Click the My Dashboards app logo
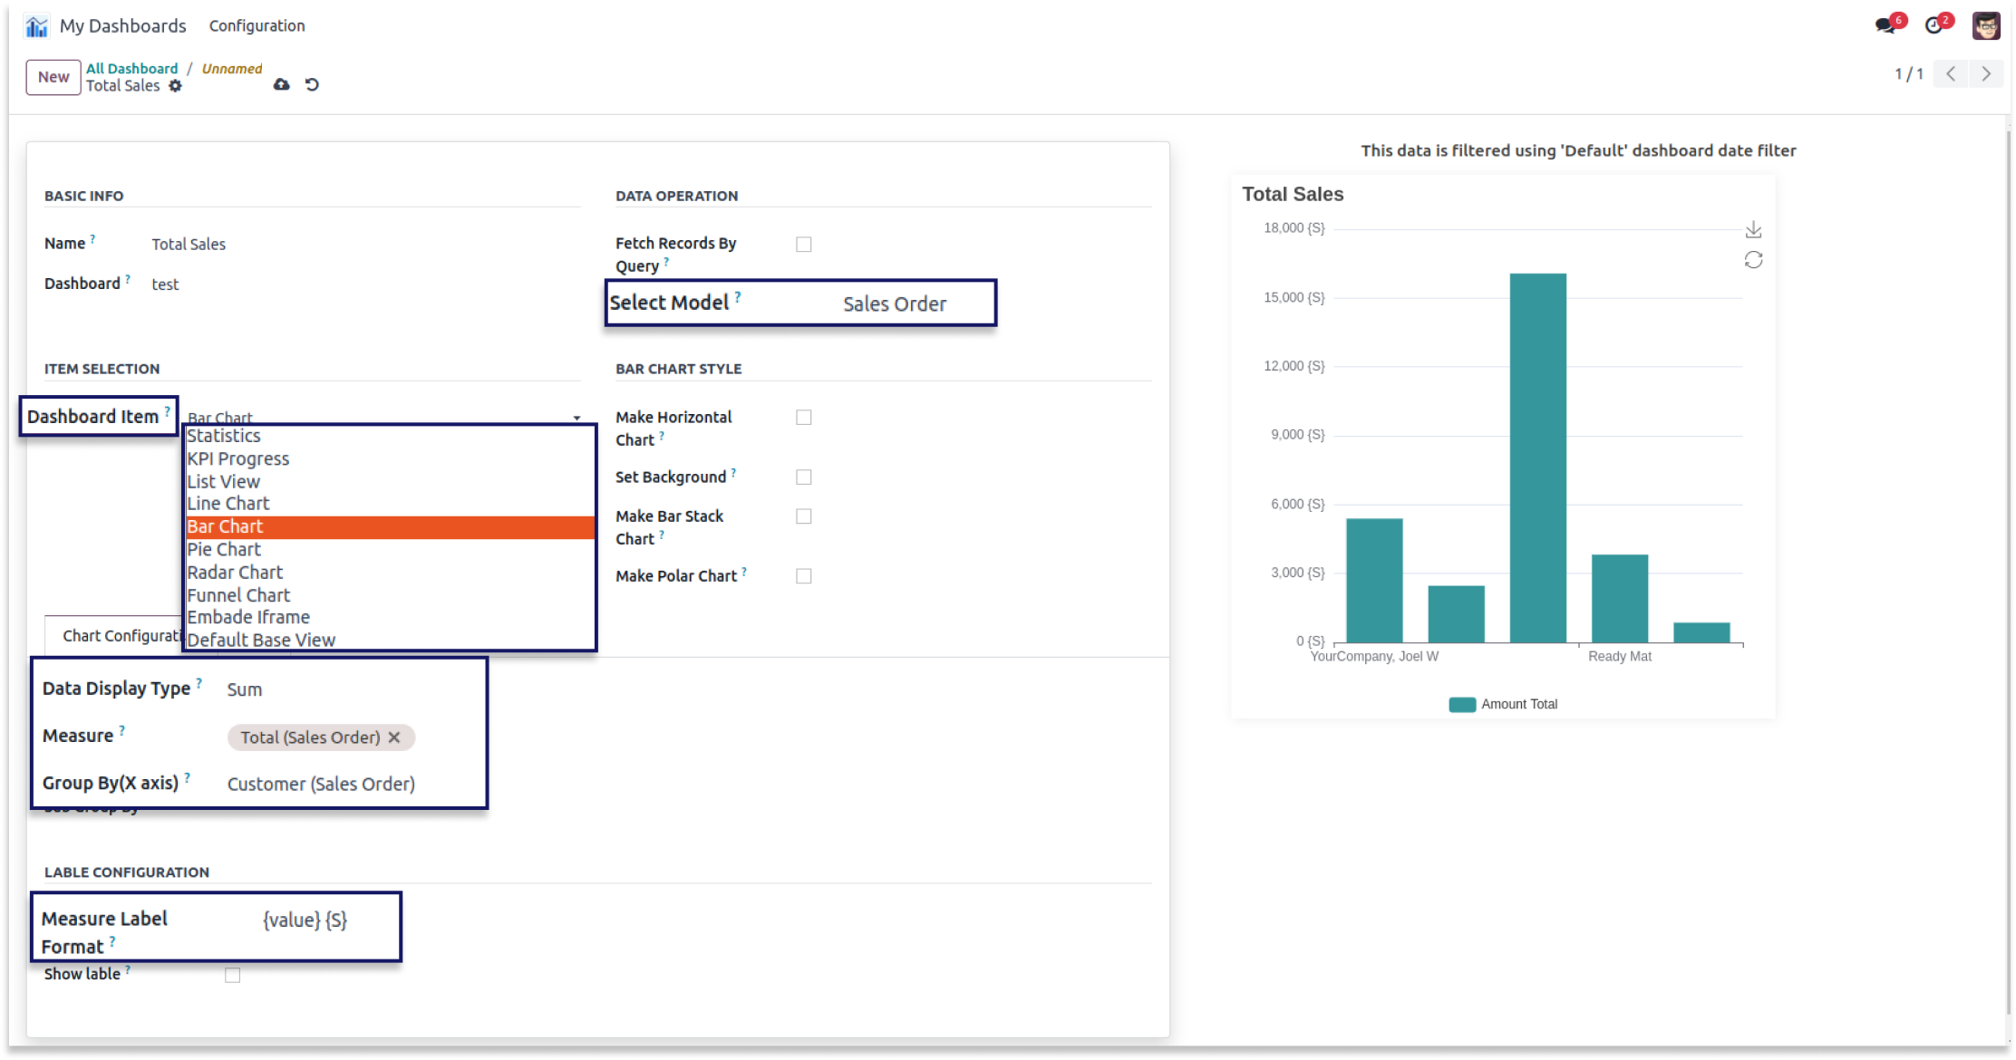 click(36, 24)
